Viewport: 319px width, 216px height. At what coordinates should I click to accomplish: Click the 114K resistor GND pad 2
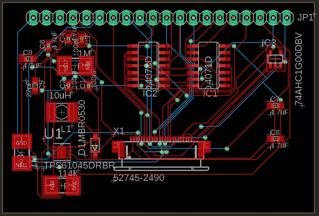tap(73, 185)
